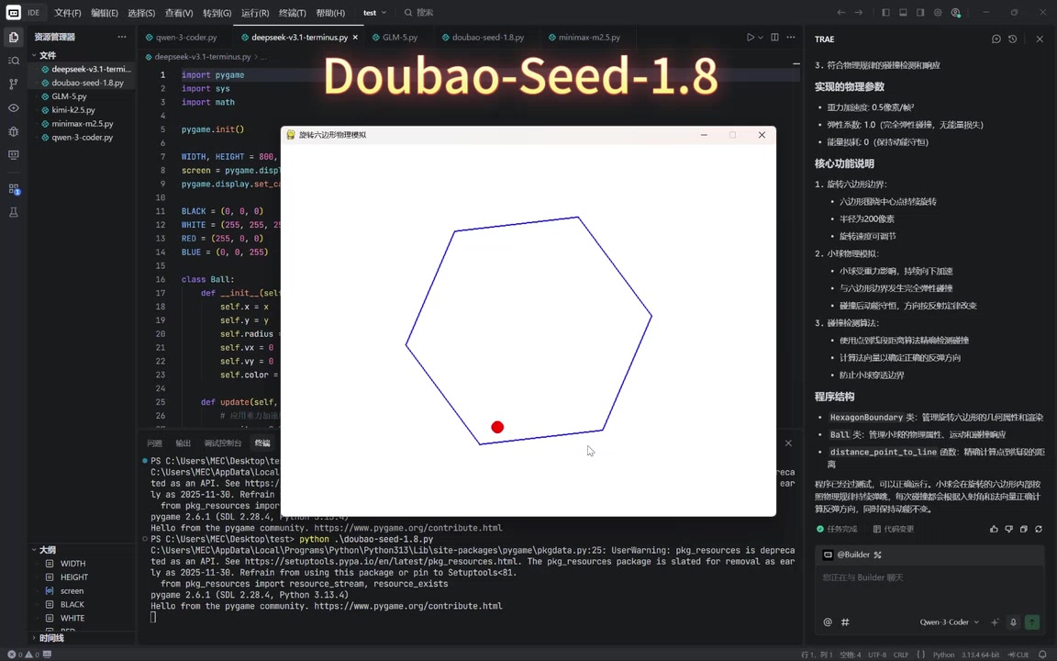Switch to the GLM-5.py tab
Screen dimensions: 1057x661
pos(399,37)
